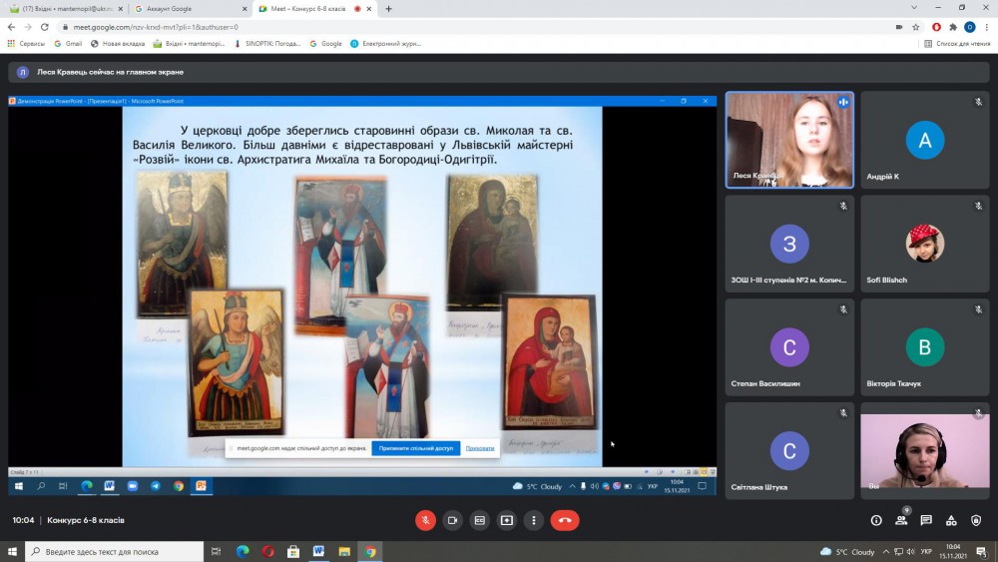This screenshot has width=998, height=562.
Task: Toggle the camera button in Meet
Action: pos(452,520)
